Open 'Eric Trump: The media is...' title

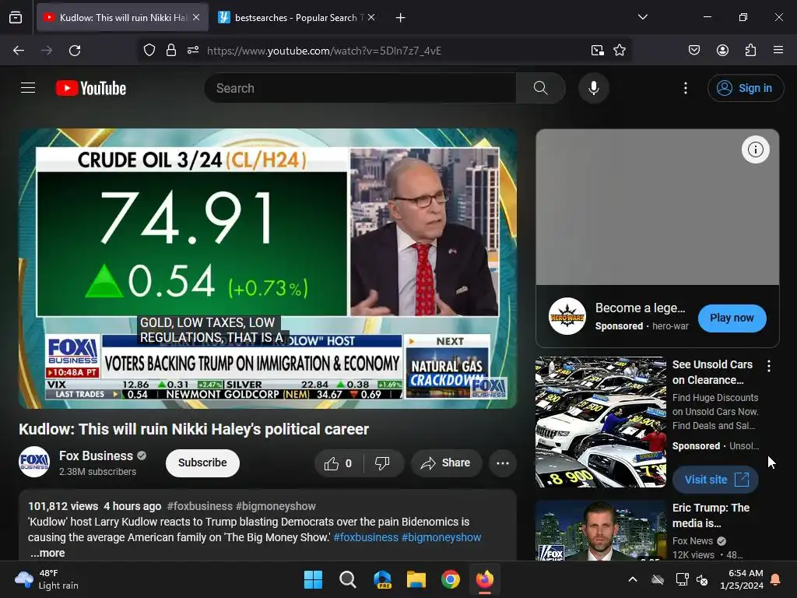coord(711,515)
